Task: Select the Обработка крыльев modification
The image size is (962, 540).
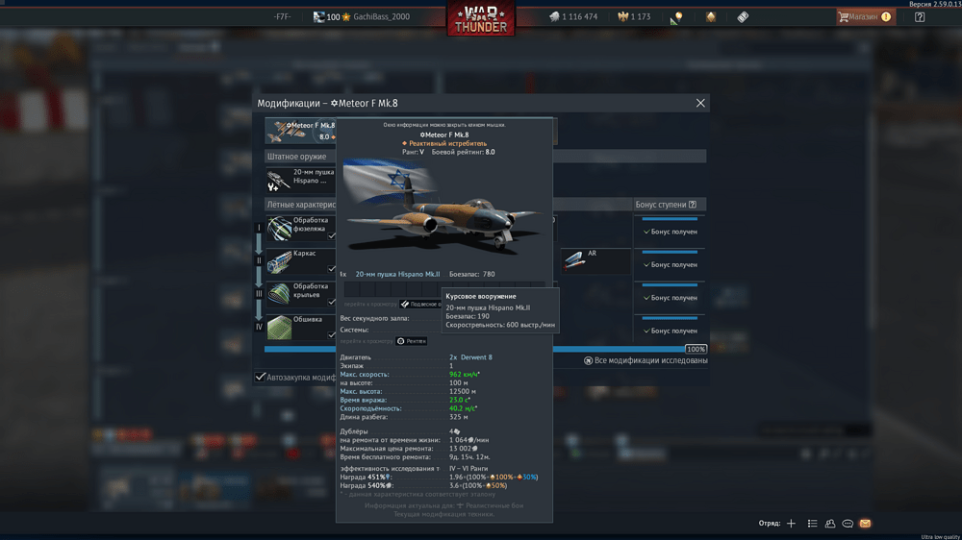Action: (x=300, y=294)
